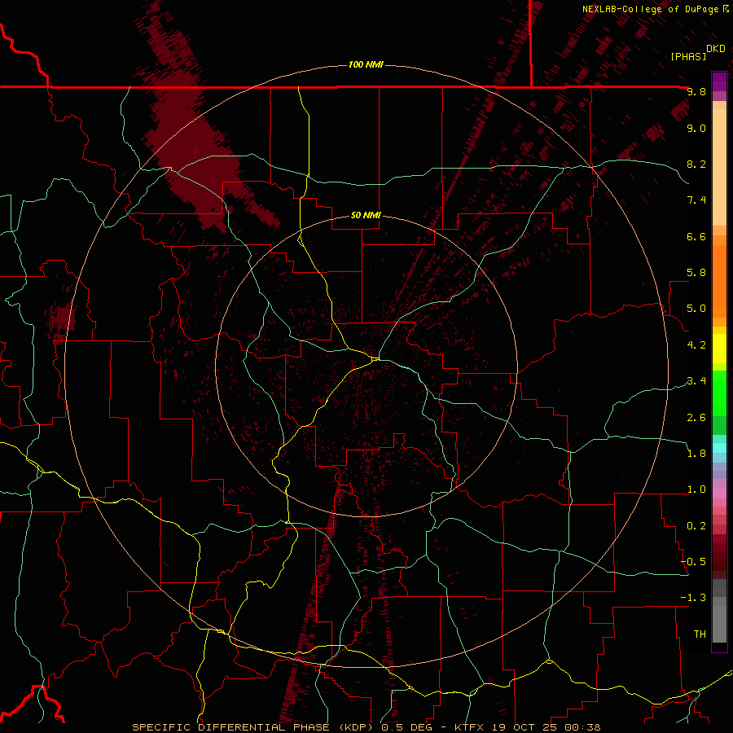Click the 4.2 value on color scale

pos(696,345)
